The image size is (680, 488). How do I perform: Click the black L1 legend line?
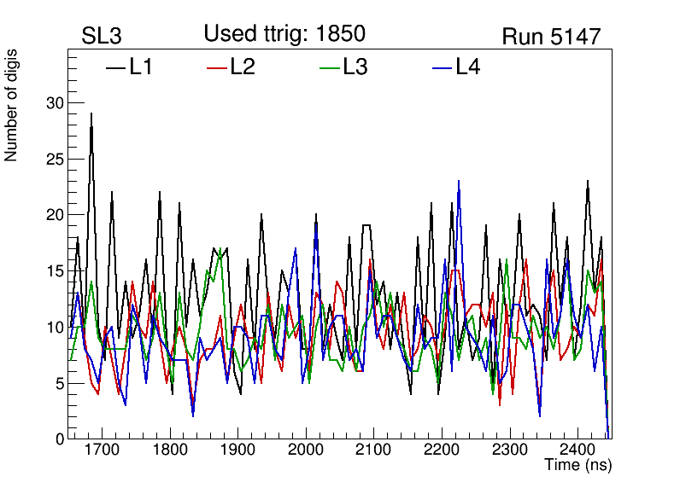(115, 67)
